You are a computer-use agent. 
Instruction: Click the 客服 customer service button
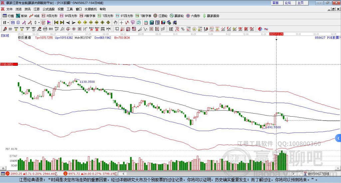[x=275, y=3]
